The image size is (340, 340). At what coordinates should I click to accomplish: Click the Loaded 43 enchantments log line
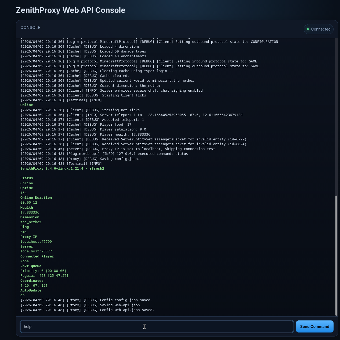click(x=83, y=56)
